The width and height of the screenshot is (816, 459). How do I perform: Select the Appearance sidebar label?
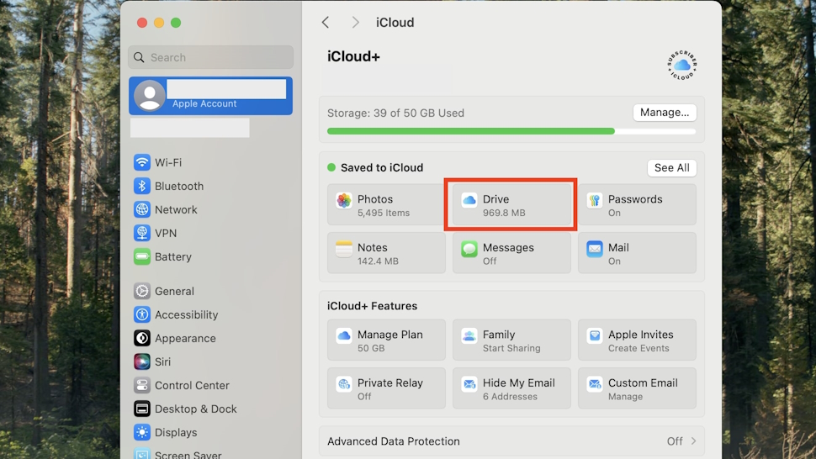(185, 339)
